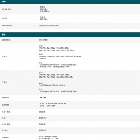
Task: Click the H.265+ row label
Action: click(x=5, y=130)
